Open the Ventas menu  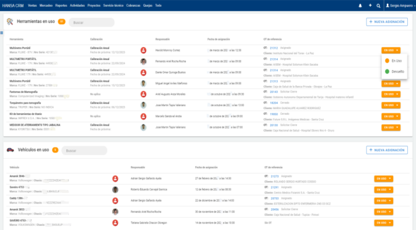[32, 6]
